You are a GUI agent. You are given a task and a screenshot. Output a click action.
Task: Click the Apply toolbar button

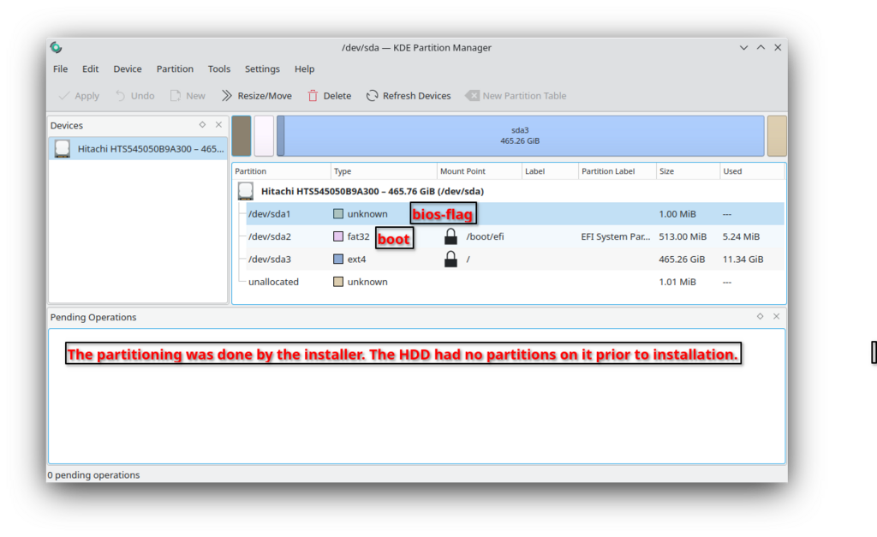(x=79, y=96)
